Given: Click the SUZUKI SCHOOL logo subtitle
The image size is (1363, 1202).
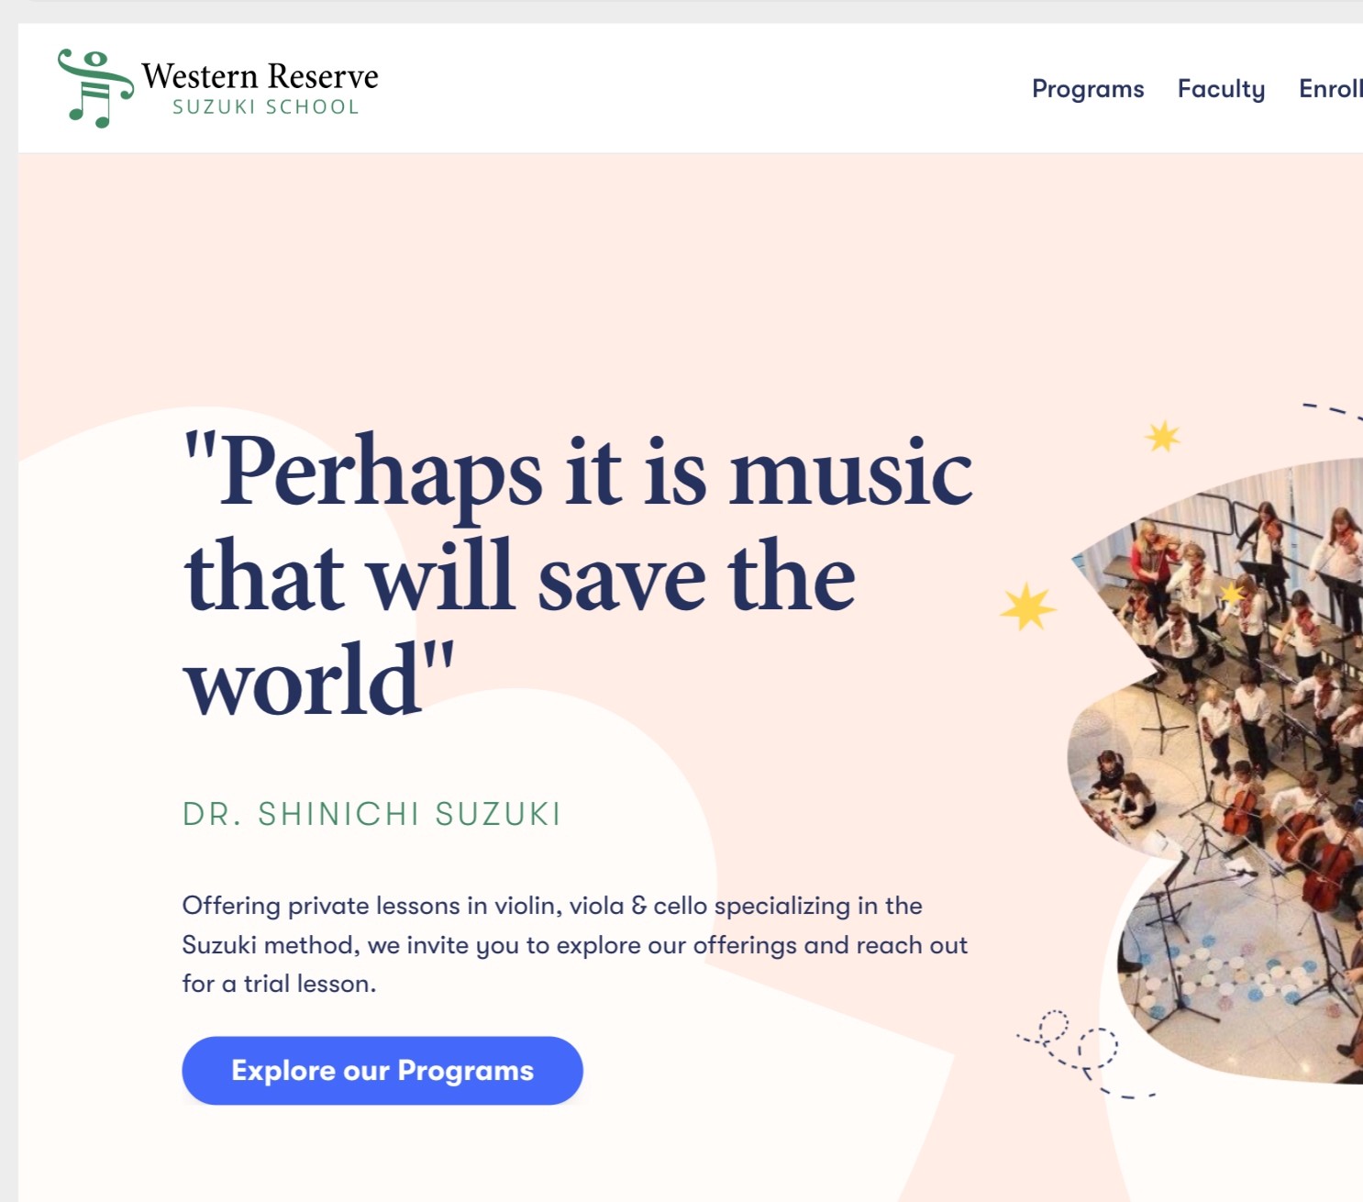Looking at the screenshot, I should (266, 106).
